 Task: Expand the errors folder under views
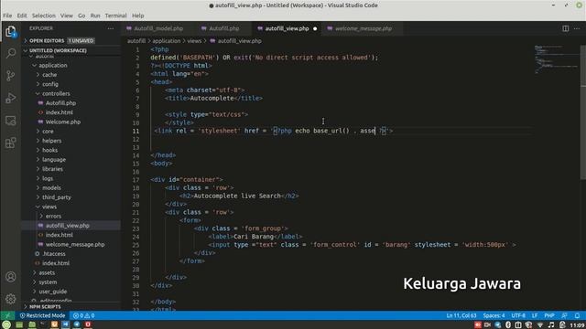71,216
